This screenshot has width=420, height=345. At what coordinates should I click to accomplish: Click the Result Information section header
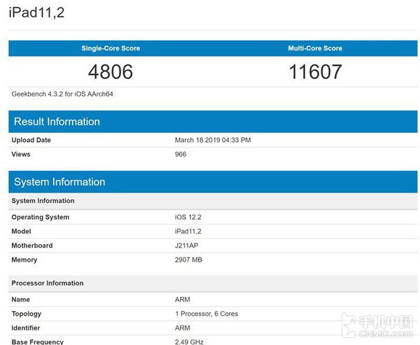tap(57, 122)
